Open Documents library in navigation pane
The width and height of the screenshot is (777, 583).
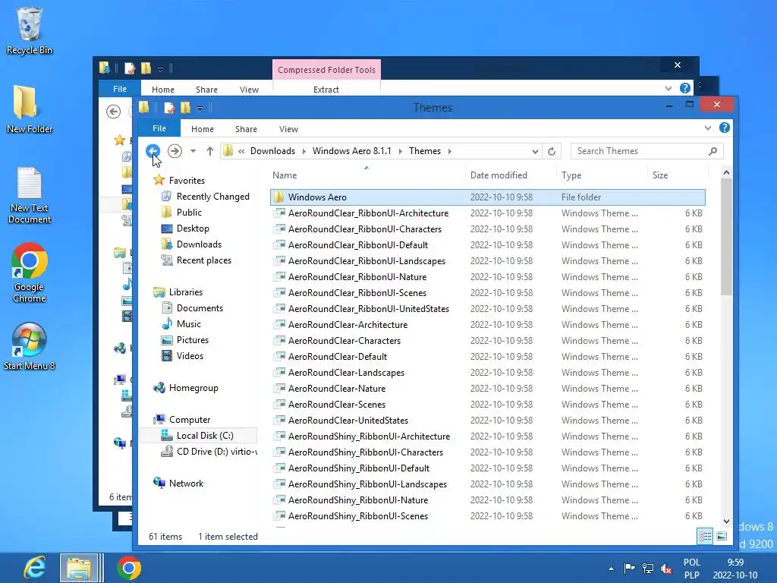(x=200, y=308)
